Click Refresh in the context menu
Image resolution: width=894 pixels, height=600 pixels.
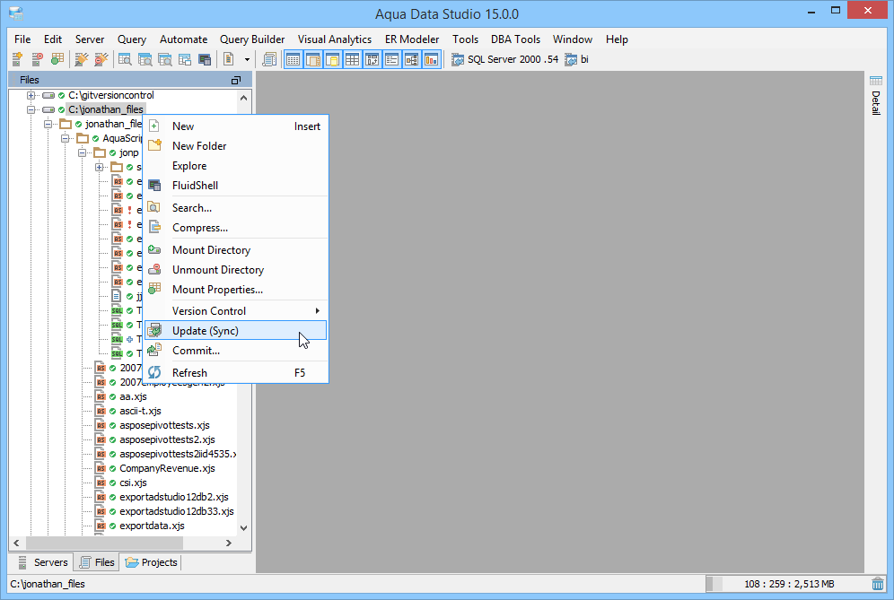tap(235, 373)
